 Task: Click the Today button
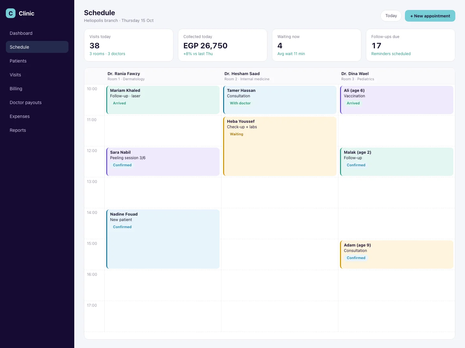(x=391, y=16)
